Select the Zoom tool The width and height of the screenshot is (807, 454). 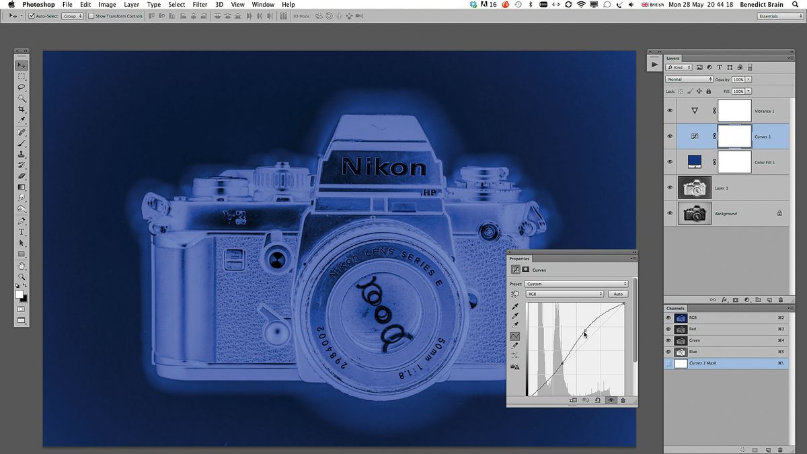[22, 276]
